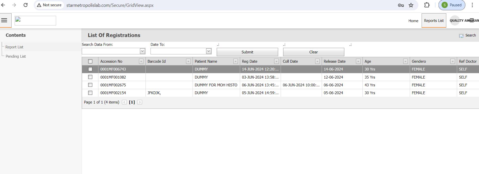479x174 pixels.
Task: Open Patient Name column filter icon
Action: click(236, 61)
